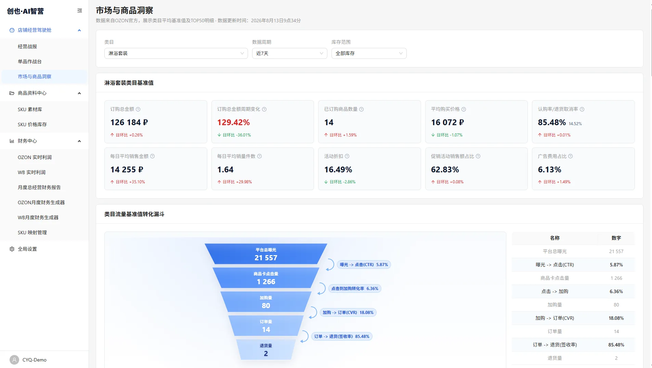Go to WB 实时利润 page
Image resolution: width=652 pixels, height=368 pixels.
pos(44,172)
